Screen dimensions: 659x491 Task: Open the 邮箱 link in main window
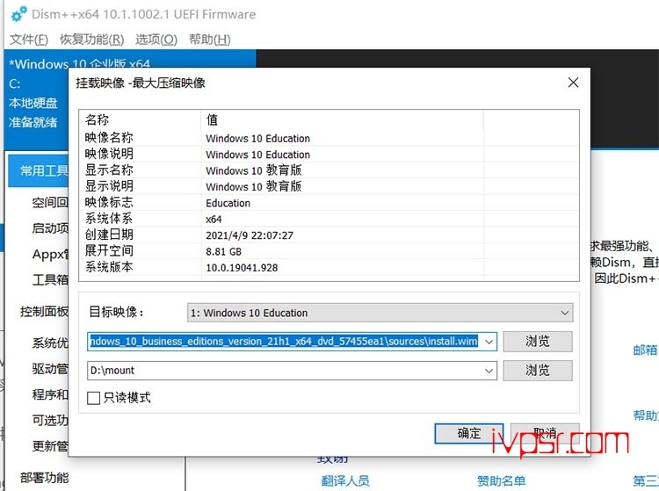tap(645, 350)
